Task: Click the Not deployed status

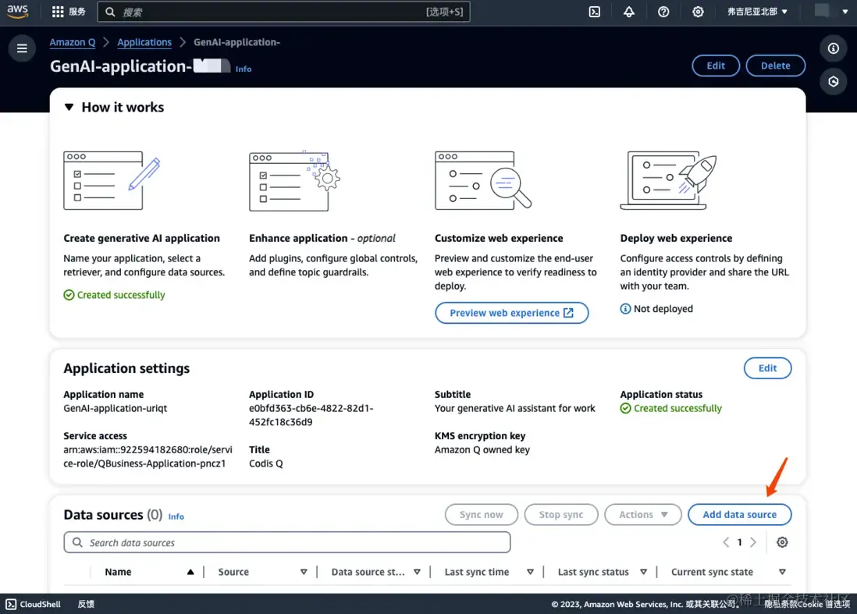Action: [x=663, y=309]
